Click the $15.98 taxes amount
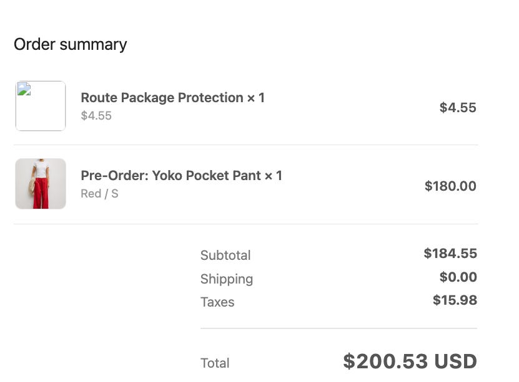This screenshot has height=382, width=519. [x=455, y=300]
